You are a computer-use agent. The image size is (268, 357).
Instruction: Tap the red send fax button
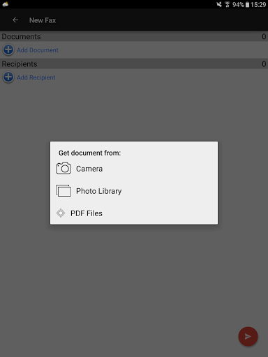tap(248, 336)
